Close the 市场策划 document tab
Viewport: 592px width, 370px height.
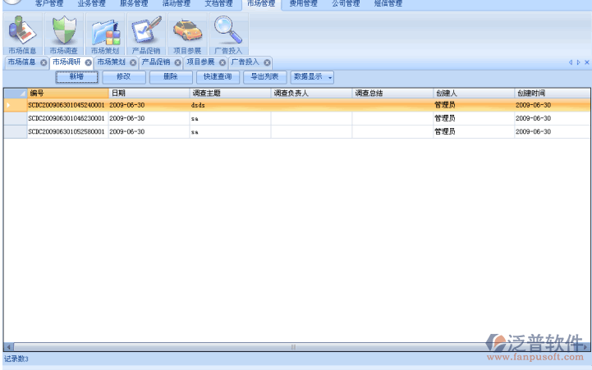[133, 62]
